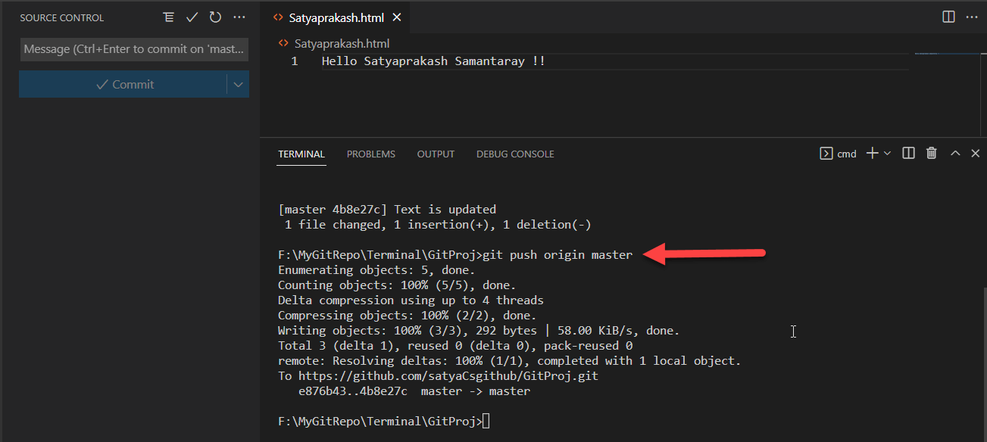Commit changes using the checkmark icon
987x442 pixels.
click(192, 17)
